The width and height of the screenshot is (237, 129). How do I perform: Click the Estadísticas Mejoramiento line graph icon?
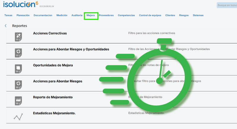coord(18,117)
